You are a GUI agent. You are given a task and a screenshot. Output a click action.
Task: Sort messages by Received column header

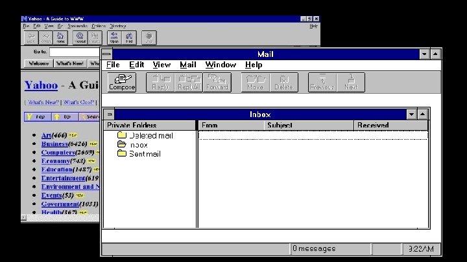click(x=390, y=126)
